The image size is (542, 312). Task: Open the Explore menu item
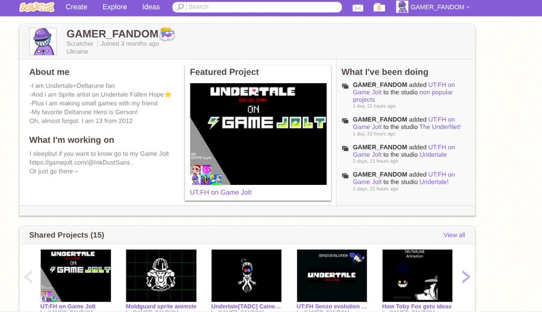pos(114,7)
